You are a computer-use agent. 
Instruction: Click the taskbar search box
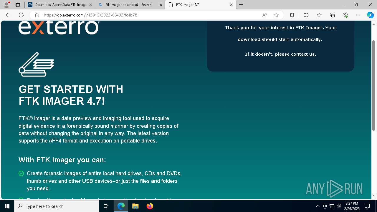pyautogui.click(x=57, y=206)
